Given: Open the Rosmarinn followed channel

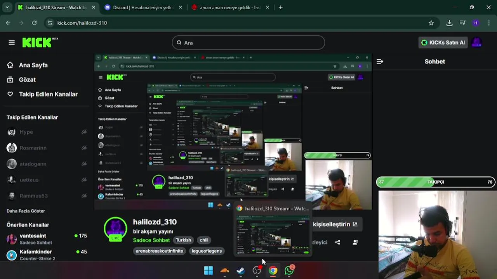Looking at the screenshot, I should point(47,148).
